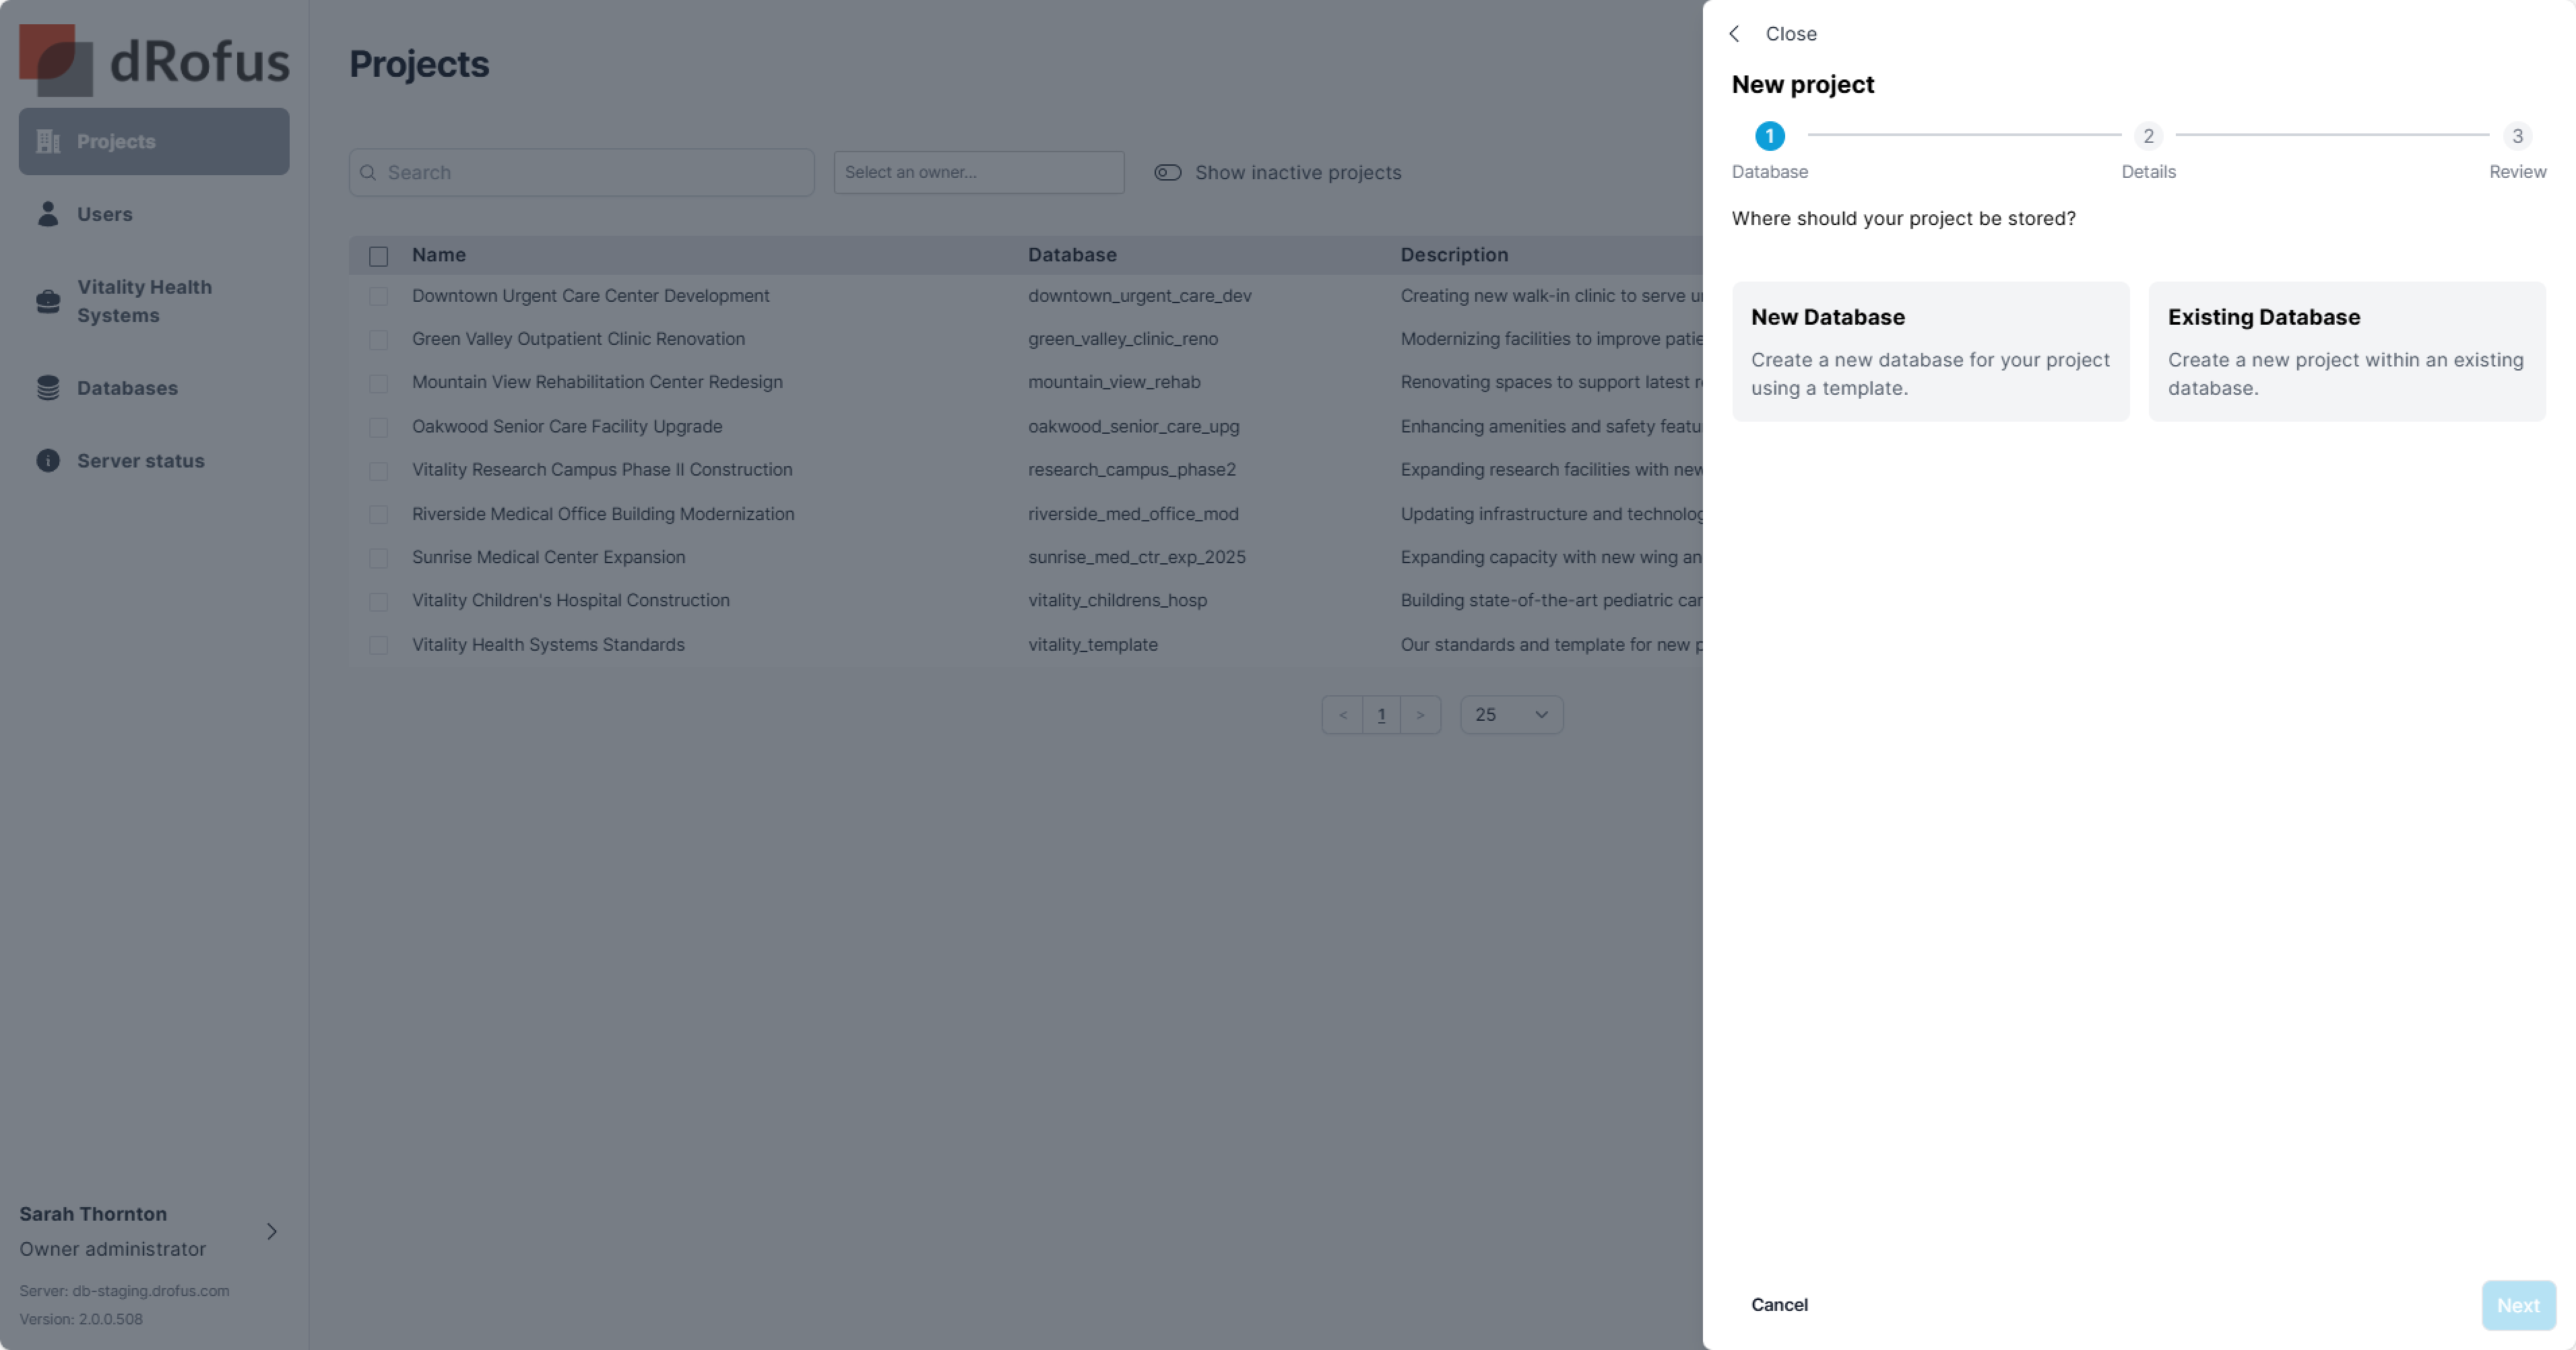
Task: Click 'Sunrise Medical Center Expansion' project name
Action: point(548,557)
